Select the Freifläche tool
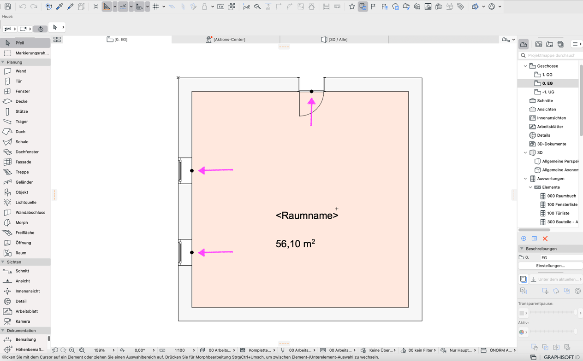Screen dimensions: 583x361 click(x=25, y=233)
